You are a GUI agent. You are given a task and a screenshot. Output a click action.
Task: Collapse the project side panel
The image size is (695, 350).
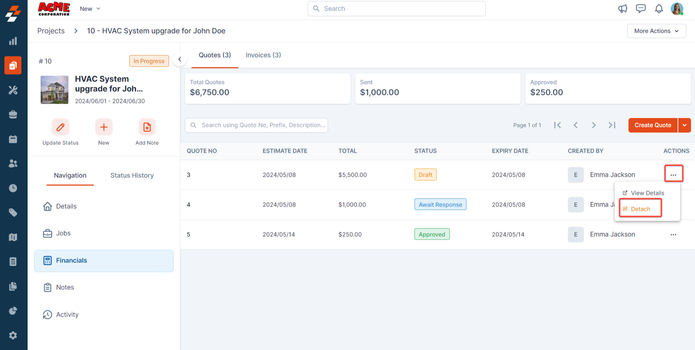point(179,59)
